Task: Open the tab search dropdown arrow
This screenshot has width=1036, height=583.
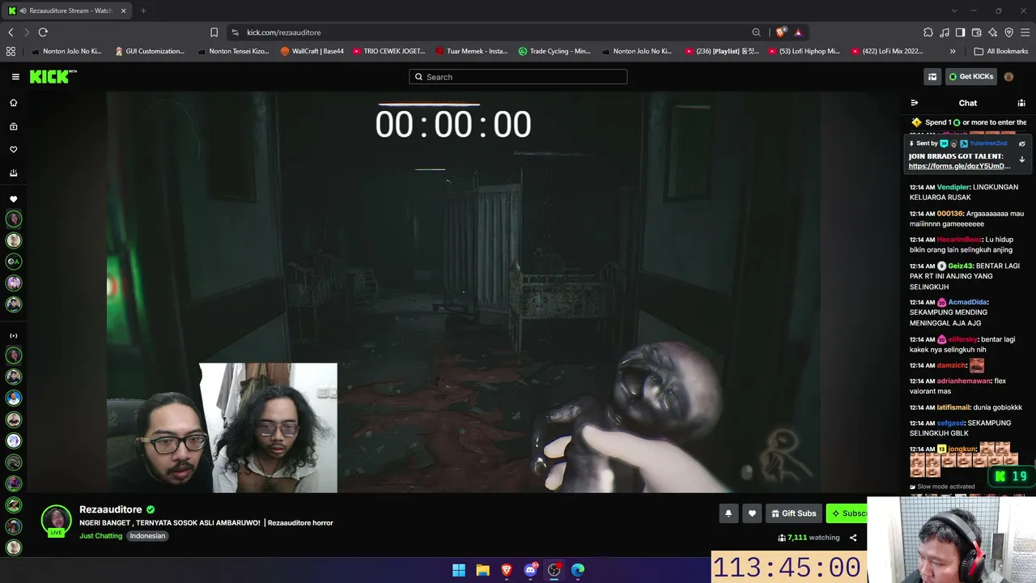Action: point(953,11)
